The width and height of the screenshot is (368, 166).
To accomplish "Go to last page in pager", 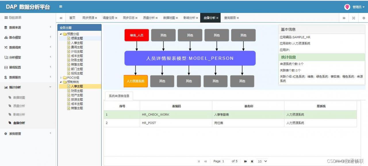I will pos(252,161).
